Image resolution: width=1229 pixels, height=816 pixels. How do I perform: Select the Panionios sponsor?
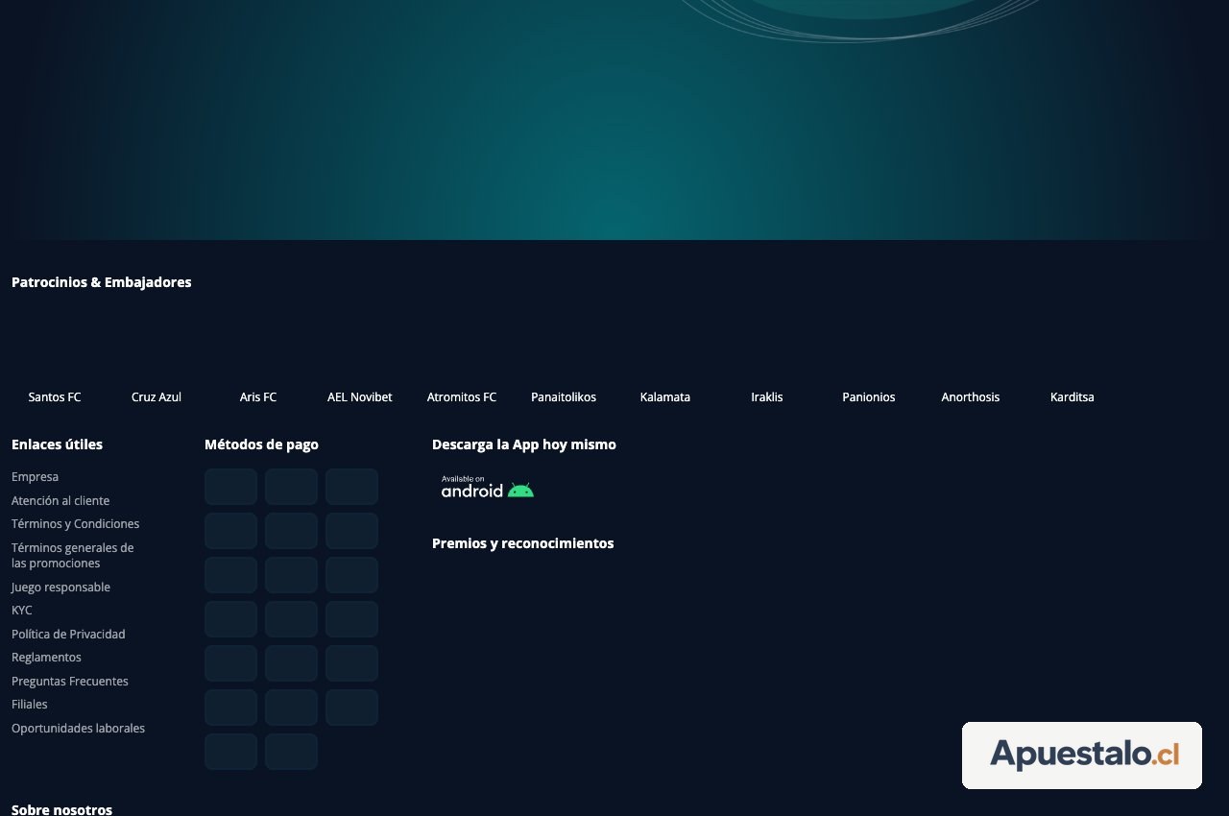(869, 397)
